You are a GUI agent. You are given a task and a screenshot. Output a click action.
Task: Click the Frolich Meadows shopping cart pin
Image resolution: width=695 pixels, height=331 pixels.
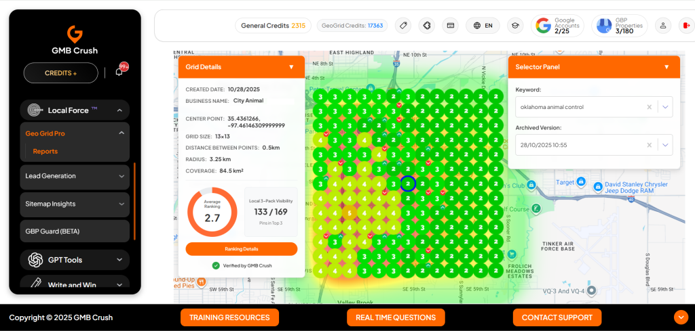[x=512, y=254]
